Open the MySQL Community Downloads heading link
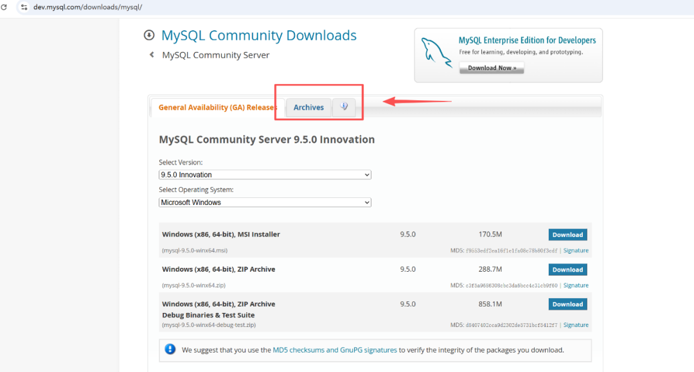694x372 pixels. coord(259,35)
